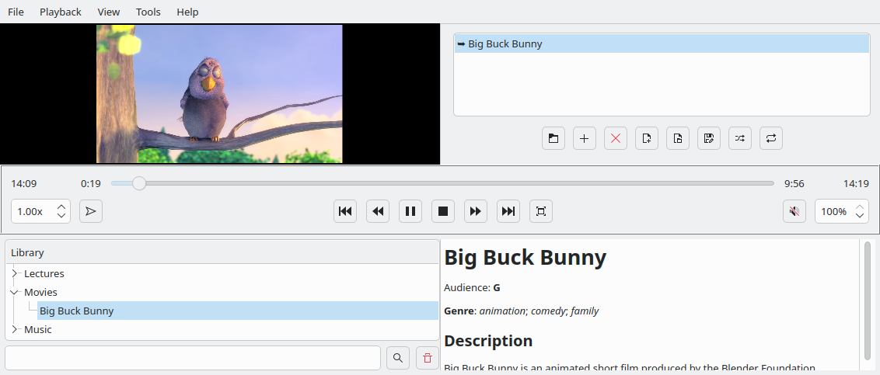
Task: Toggle shuffle playback
Action: 740,138
